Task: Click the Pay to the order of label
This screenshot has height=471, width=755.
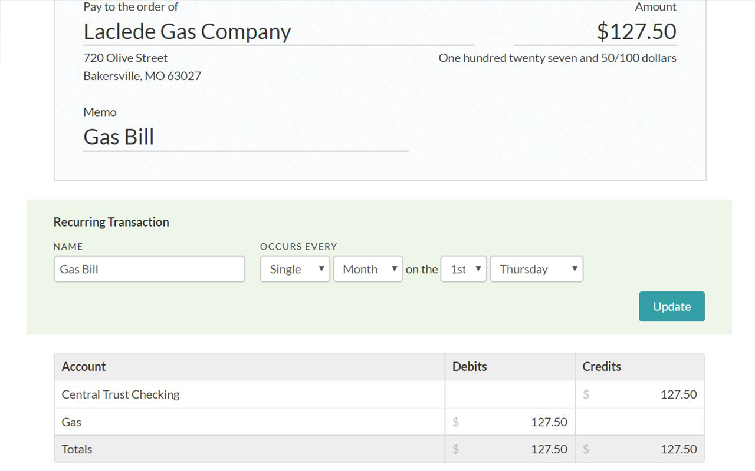Action: coord(131,7)
